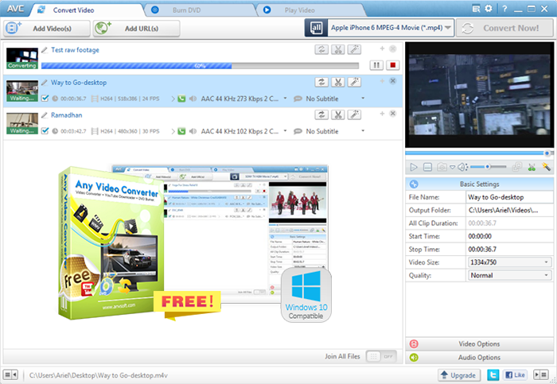Click the plus icon on Ramadhan row
The height and width of the screenshot is (384, 557).
(x=382, y=114)
